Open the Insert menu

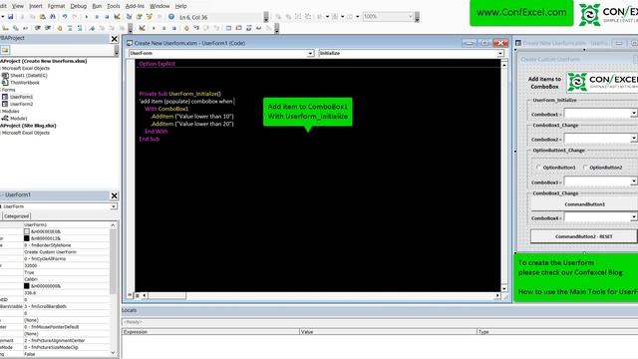coord(36,6)
